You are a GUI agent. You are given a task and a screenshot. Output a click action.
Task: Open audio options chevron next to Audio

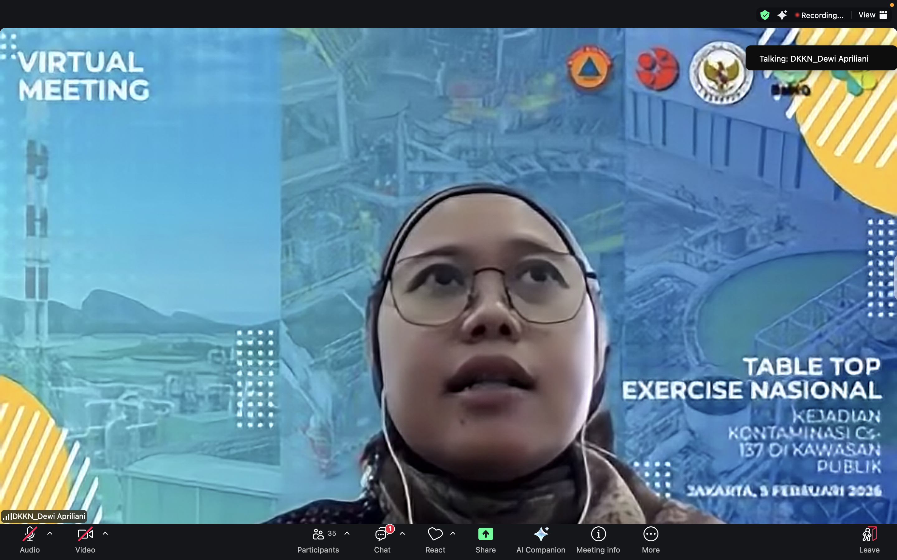[x=50, y=533]
